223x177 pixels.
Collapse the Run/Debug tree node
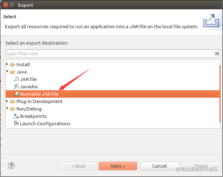click(7, 108)
